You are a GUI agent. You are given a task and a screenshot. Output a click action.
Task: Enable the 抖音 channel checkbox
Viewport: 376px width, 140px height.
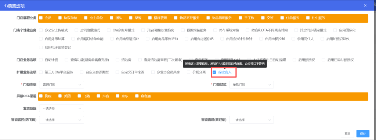pyautogui.click(x=98, y=96)
